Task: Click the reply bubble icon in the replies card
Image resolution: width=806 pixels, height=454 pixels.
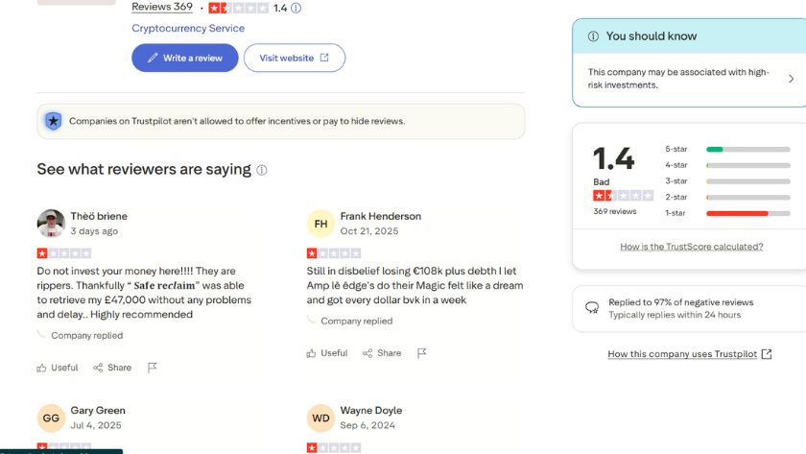Action: (592, 308)
